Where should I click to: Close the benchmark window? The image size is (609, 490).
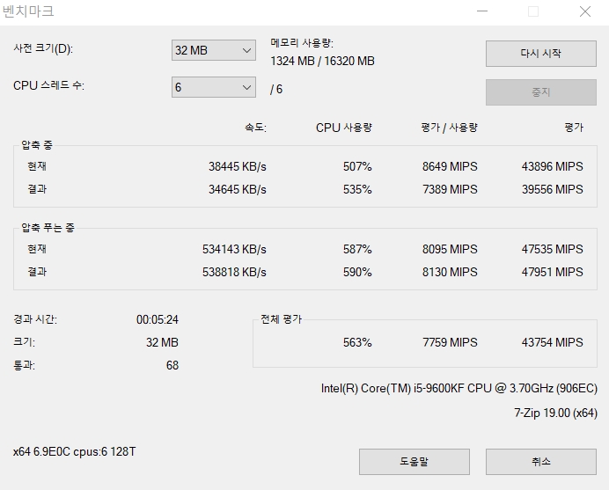point(585,11)
